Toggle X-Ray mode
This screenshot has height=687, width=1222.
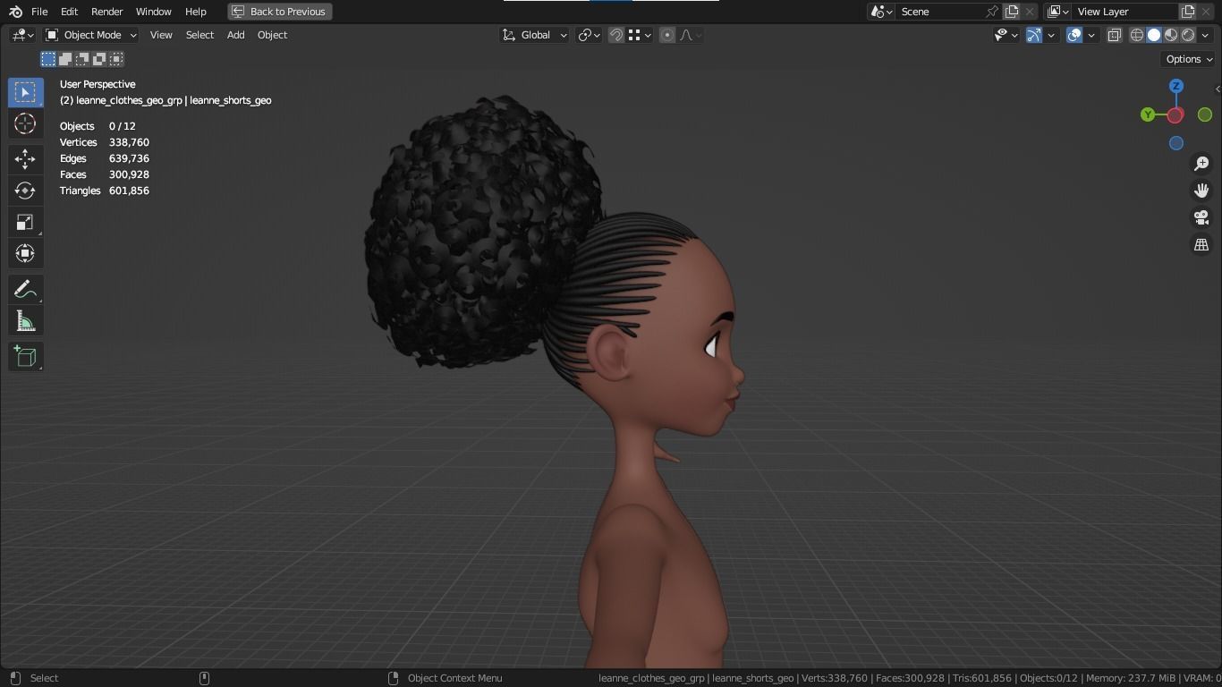click(x=1115, y=35)
